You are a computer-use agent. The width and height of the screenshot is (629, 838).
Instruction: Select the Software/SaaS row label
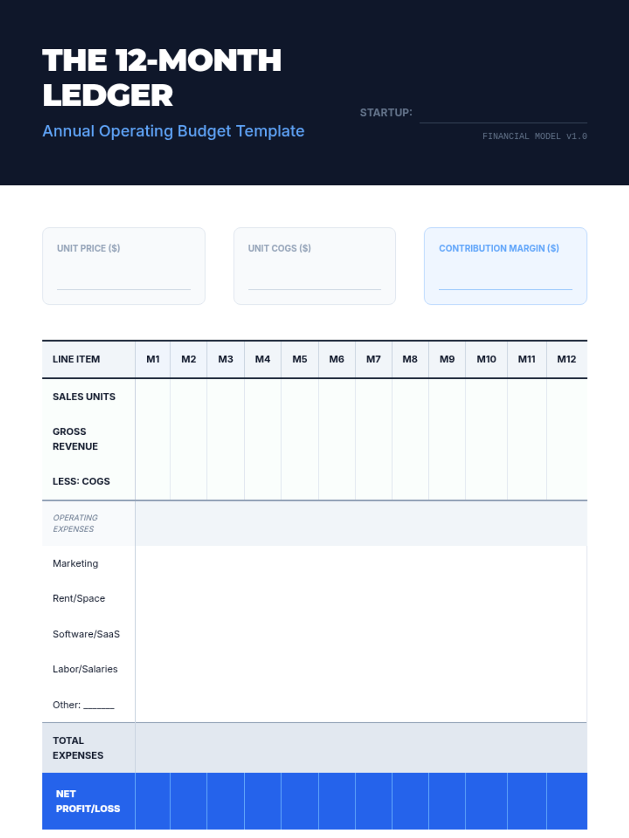[x=86, y=634]
